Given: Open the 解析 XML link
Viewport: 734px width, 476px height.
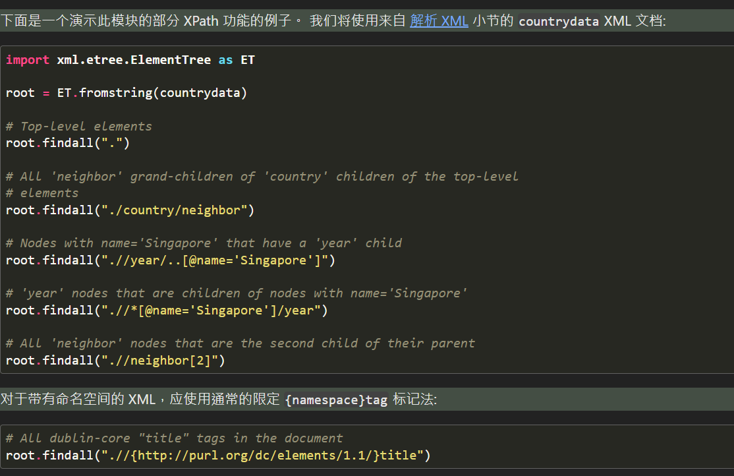Looking at the screenshot, I should coord(439,21).
